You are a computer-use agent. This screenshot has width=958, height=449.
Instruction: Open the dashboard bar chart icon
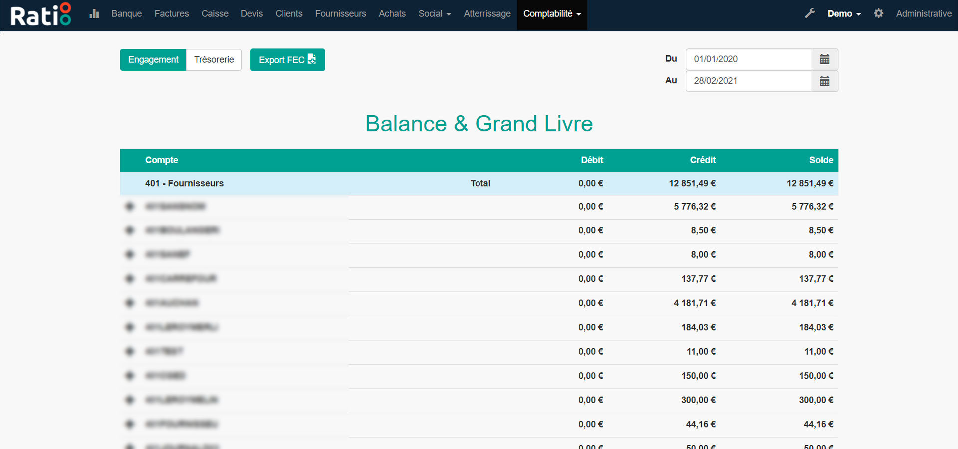click(94, 14)
